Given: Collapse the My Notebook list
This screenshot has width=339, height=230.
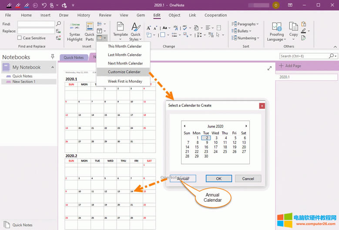Looking at the screenshot, I should pyautogui.click(x=53, y=67).
